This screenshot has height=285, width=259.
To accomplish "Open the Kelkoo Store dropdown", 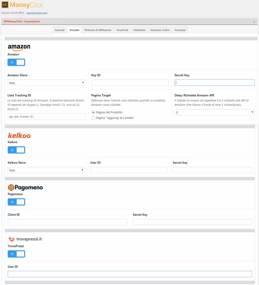I will click(x=46, y=170).
